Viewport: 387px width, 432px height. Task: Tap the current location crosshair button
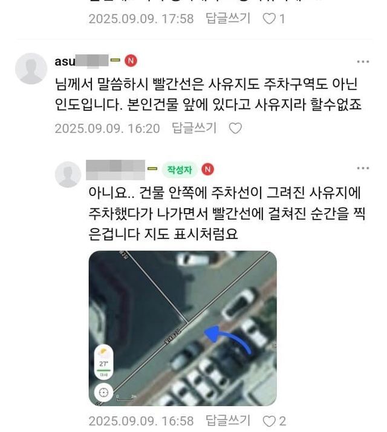[103, 392]
